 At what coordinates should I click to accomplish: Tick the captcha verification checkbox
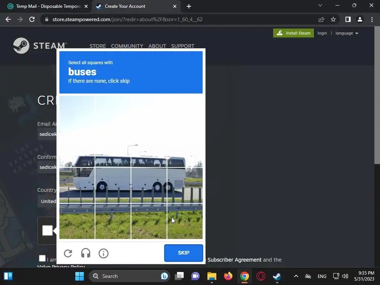point(47,230)
